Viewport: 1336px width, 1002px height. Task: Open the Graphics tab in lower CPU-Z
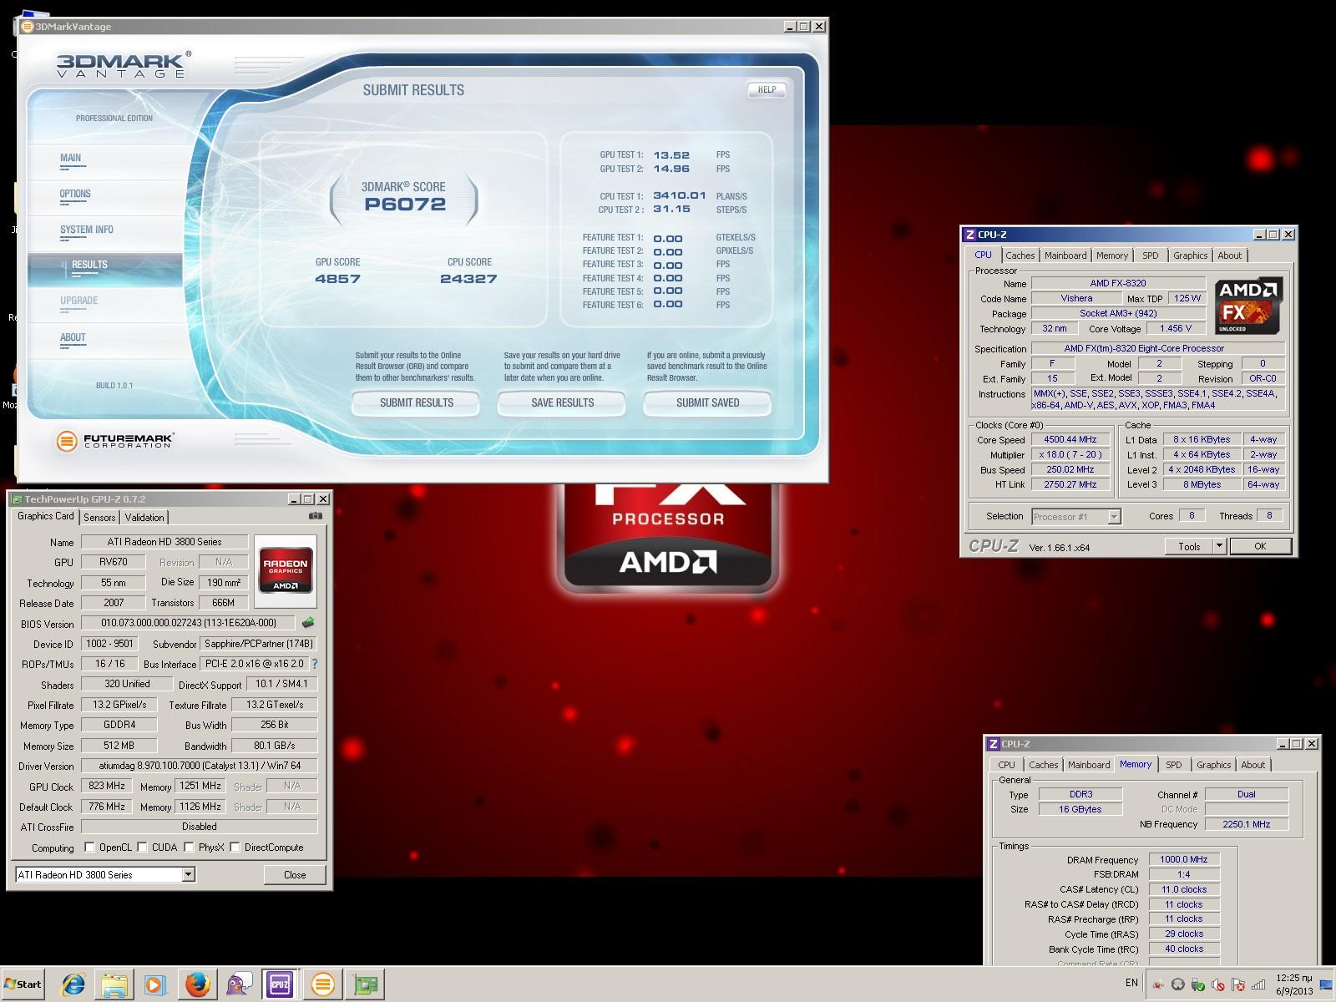click(x=1213, y=765)
